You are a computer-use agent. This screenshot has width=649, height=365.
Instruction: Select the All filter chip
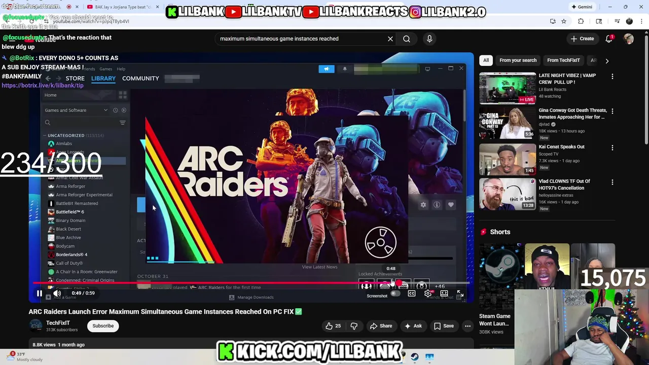[486, 60]
